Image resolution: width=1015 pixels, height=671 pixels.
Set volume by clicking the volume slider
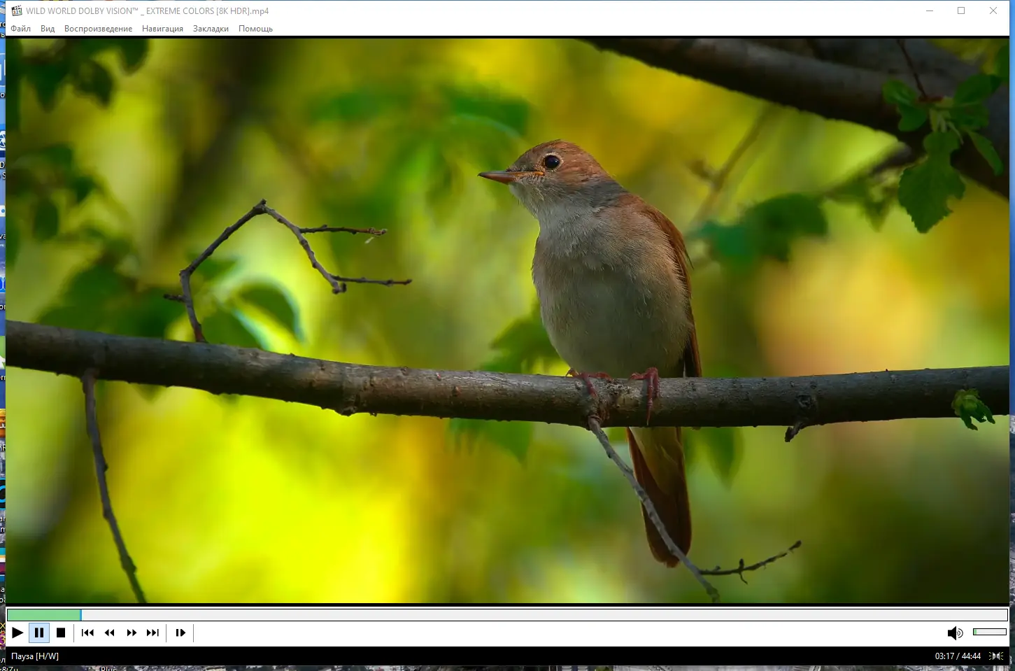(990, 633)
